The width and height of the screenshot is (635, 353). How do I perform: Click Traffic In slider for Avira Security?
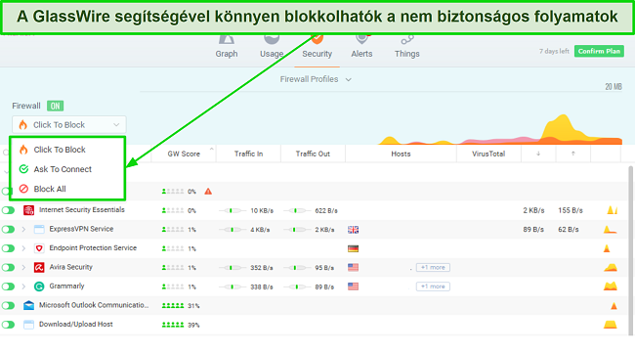233,268
